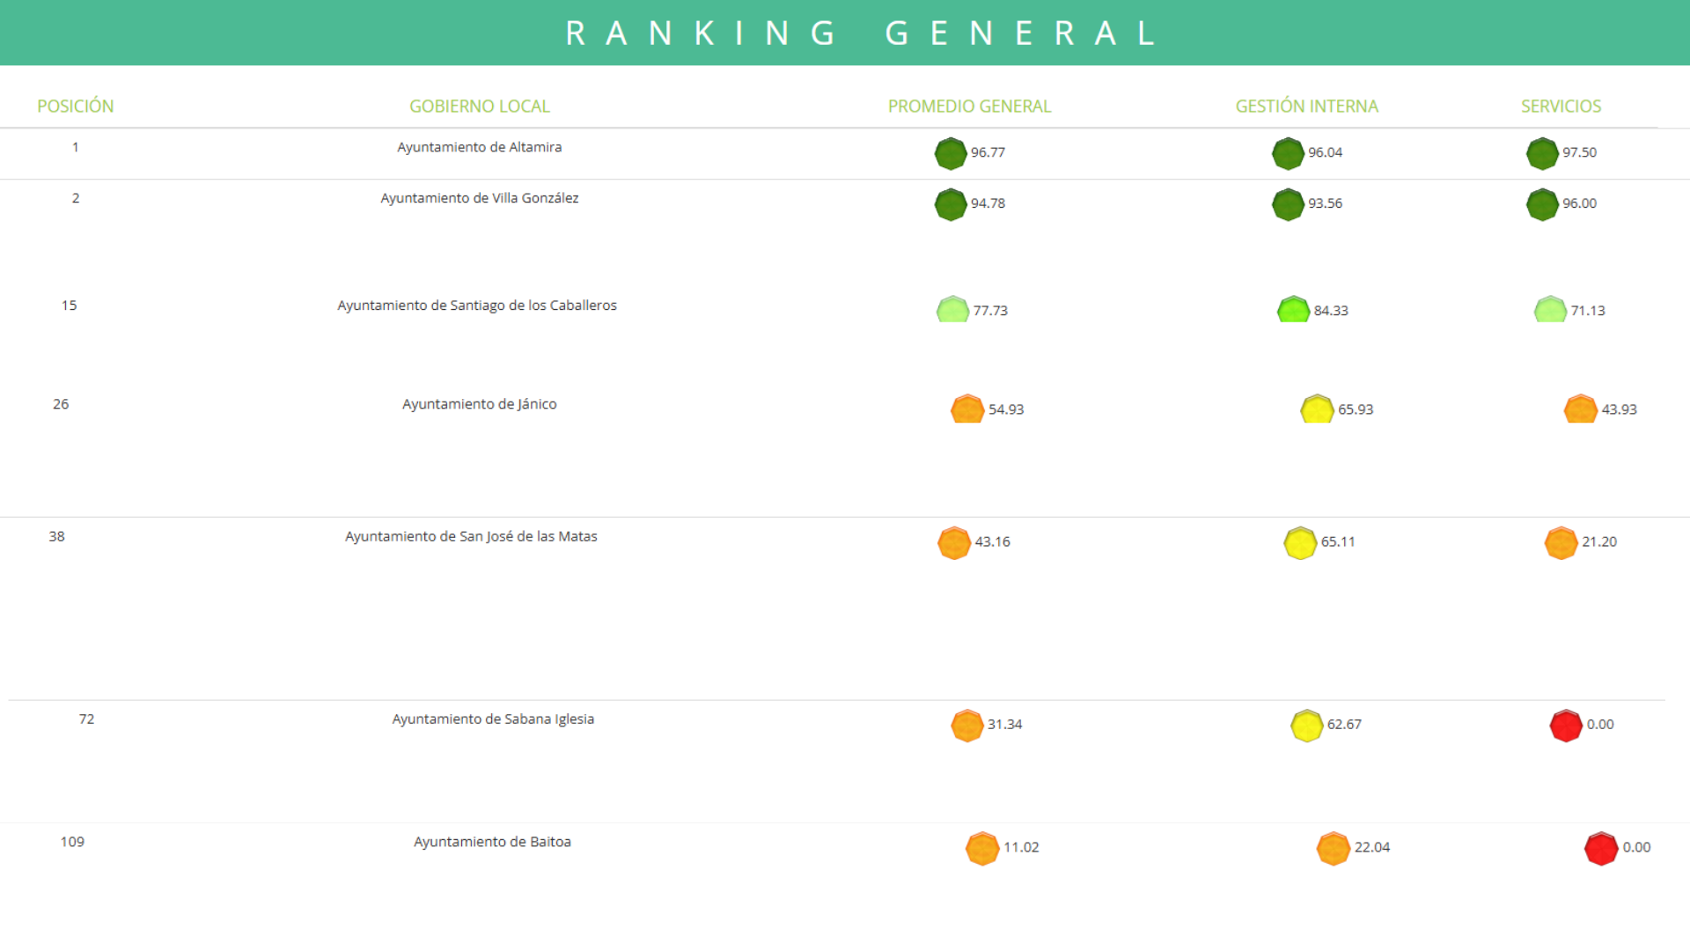Click Altamira's dark green promedio general indicator
The image size is (1690, 951).
click(951, 154)
